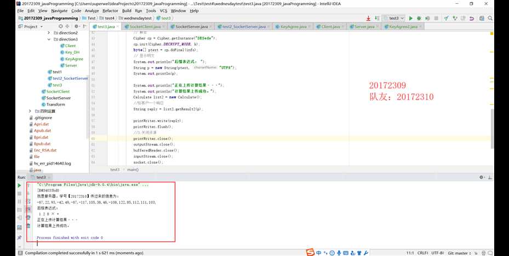Click 11:1 cursor position in status bar
Viewport: 509px width, 256px height.
pos(410,253)
